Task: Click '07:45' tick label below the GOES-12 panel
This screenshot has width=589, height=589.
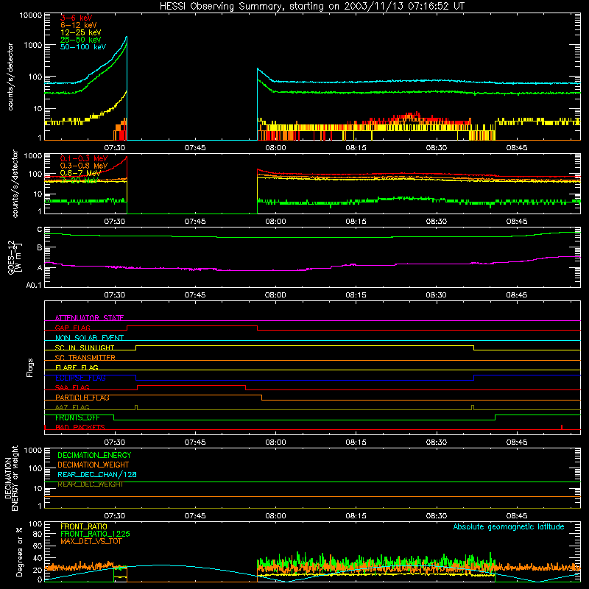Action: pos(195,295)
